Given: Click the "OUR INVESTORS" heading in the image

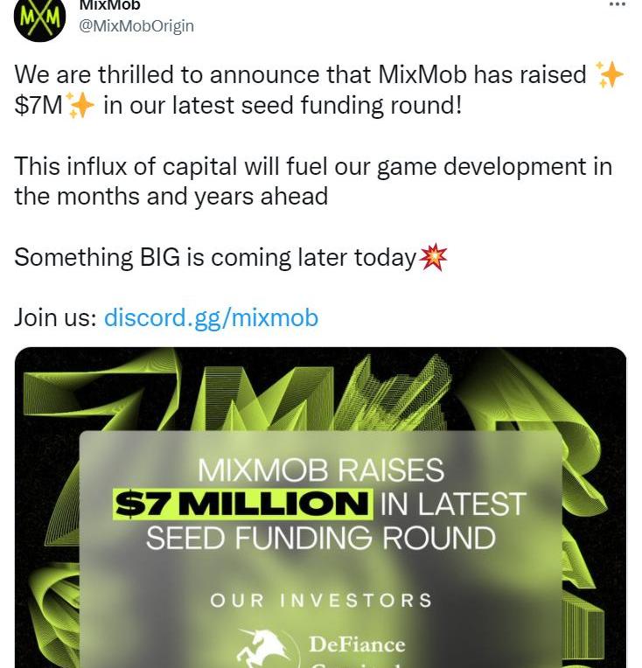Looking at the screenshot, I should [321, 600].
